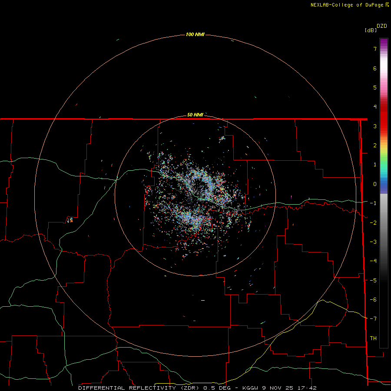Image resolution: width=391 pixels, height=391 pixels.
Task: Click the 6 value on the color scale
Action: [x=375, y=68]
